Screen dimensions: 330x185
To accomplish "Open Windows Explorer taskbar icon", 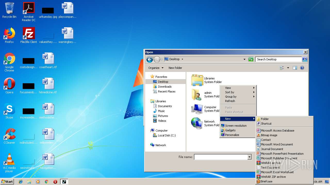I will [x=29, y=182].
